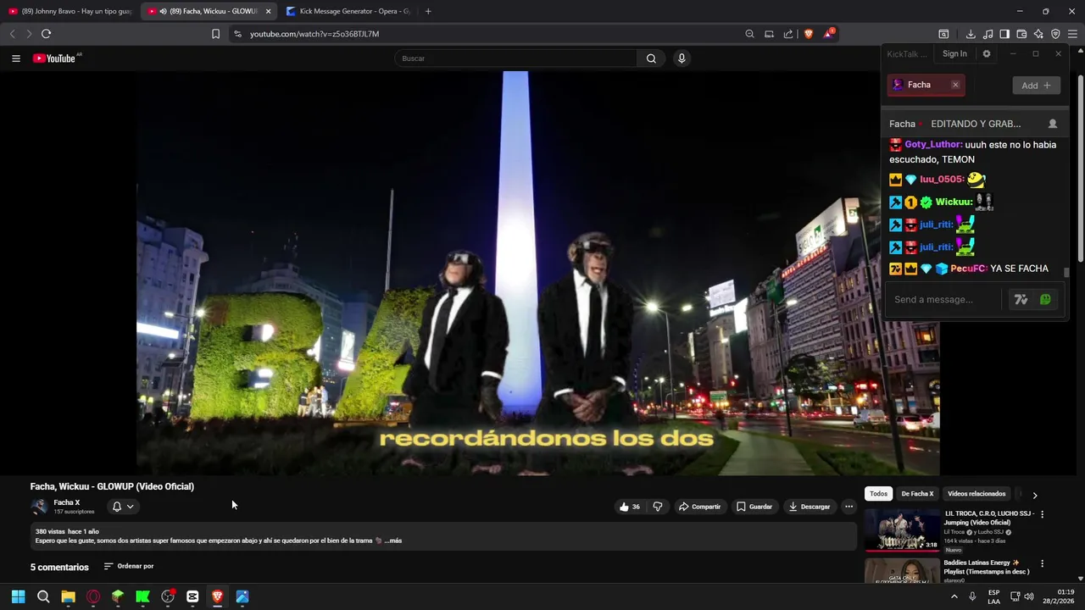This screenshot has width=1085, height=610.
Task: Open browser downloads toolbar icon
Action: [971, 34]
